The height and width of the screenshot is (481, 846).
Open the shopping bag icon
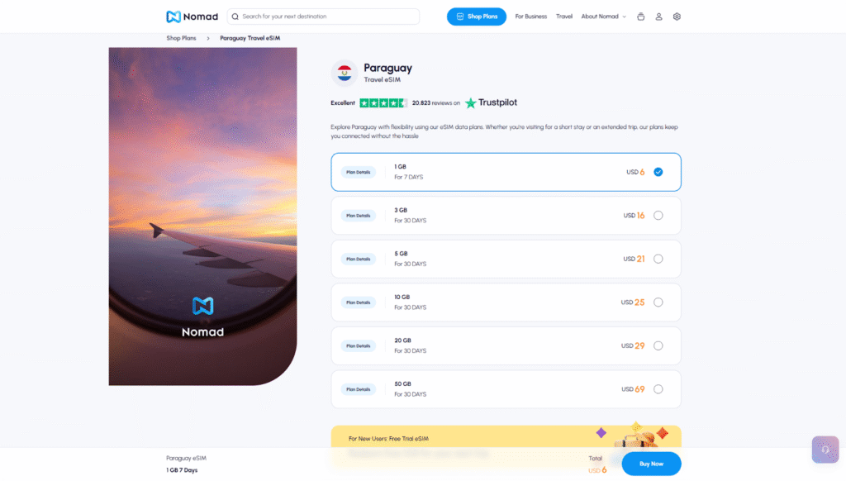[x=640, y=17]
